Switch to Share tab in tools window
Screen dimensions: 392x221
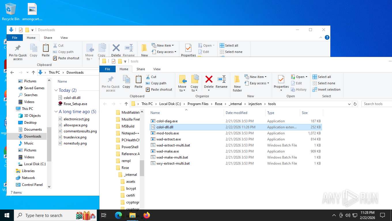[x=141, y=69]
